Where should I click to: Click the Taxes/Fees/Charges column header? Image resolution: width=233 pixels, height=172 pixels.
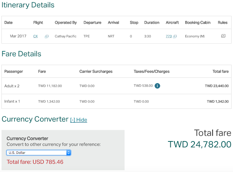click(151, 72)
